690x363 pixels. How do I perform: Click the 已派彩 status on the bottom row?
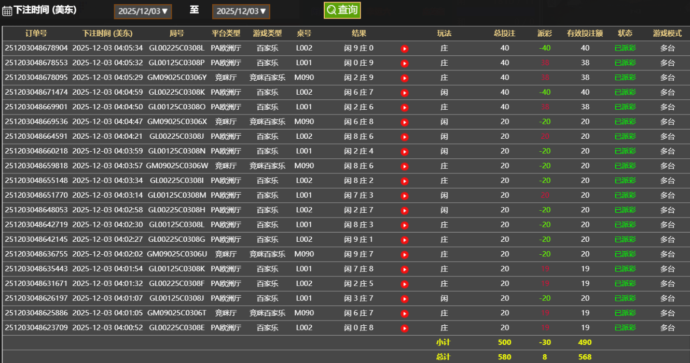[x=625, y=328]
